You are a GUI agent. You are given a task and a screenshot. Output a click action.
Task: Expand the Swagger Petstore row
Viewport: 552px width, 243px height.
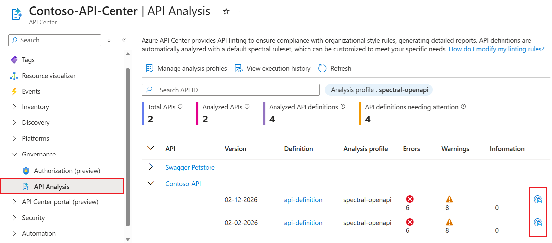151,167
